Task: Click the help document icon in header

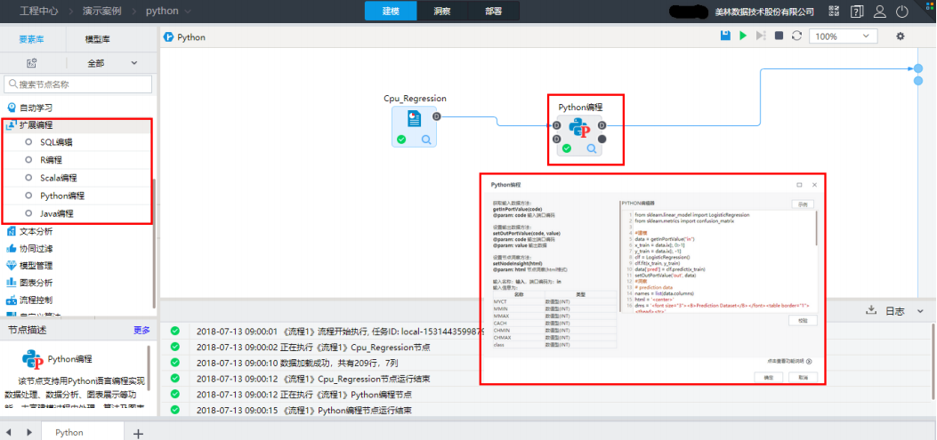Action: (x=857, y=12)
